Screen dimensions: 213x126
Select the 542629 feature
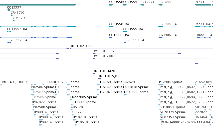[x=123, y=85]
